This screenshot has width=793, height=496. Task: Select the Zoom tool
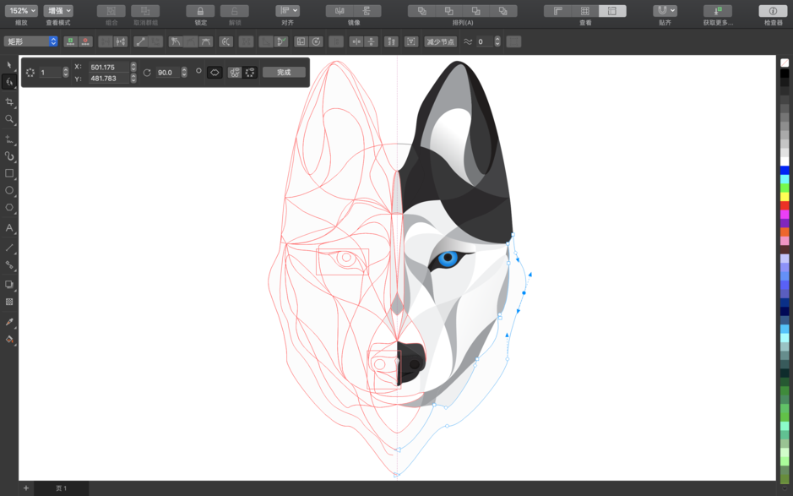(10, 119)
